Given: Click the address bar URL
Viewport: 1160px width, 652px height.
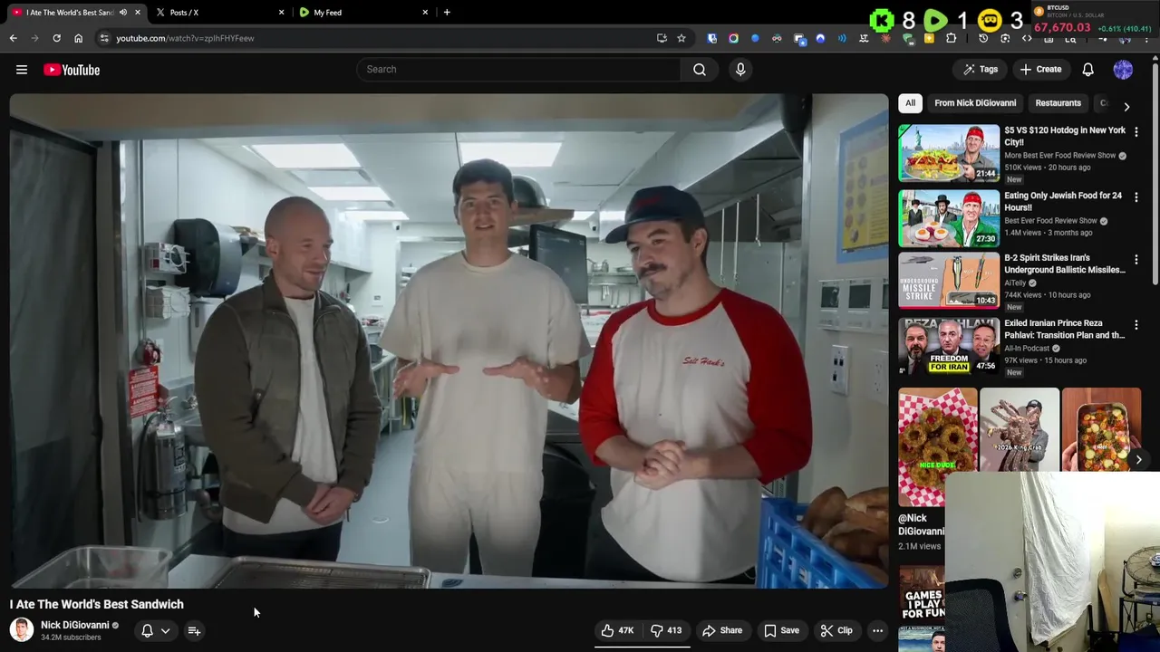Looking at the screenshot, I should tap(185, 39).
